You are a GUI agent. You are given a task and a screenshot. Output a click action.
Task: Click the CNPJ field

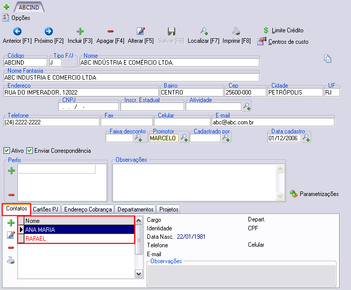[x=89, y=106]
